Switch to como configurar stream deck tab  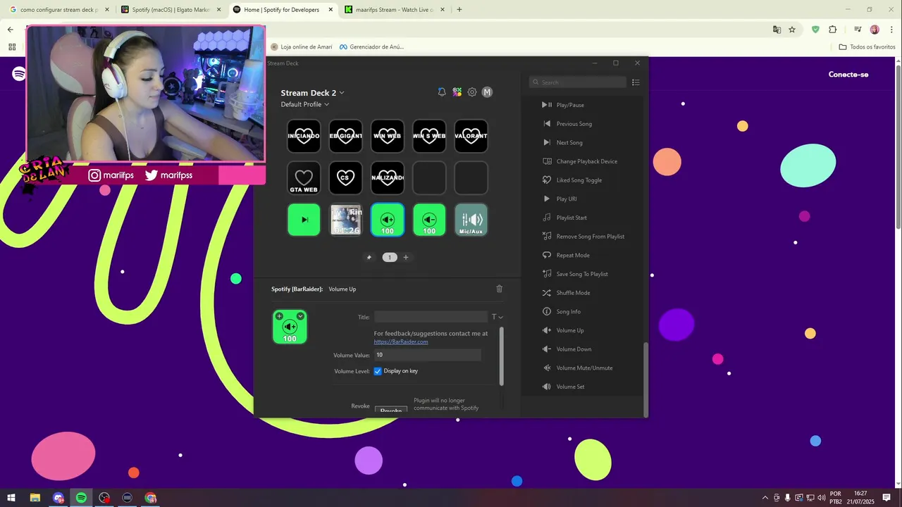pos(59,10)
